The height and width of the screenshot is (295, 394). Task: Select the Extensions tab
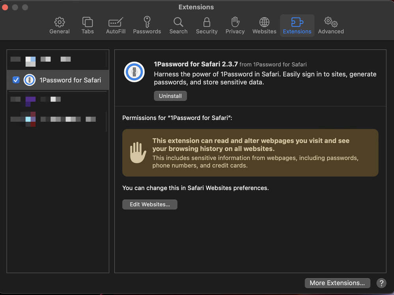point(297,26)
